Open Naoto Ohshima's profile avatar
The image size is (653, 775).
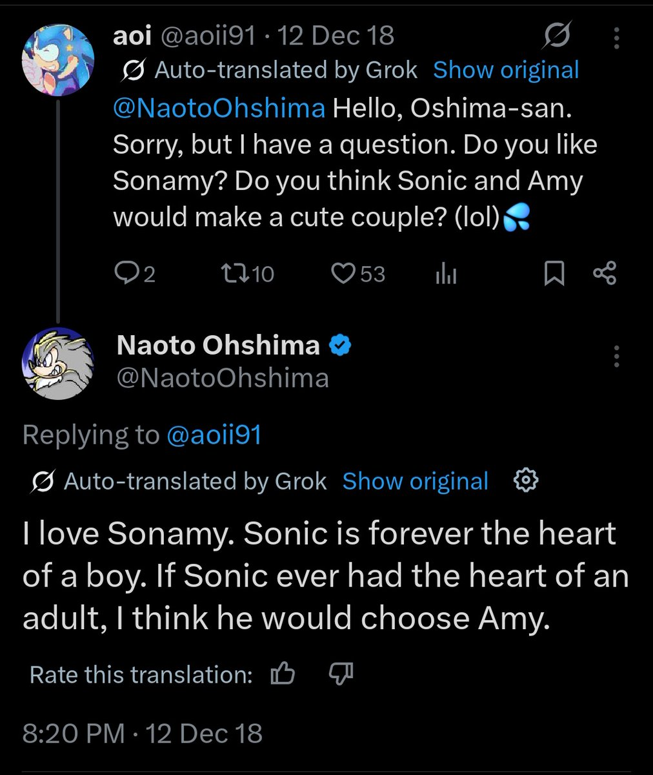tap(58, 364)
